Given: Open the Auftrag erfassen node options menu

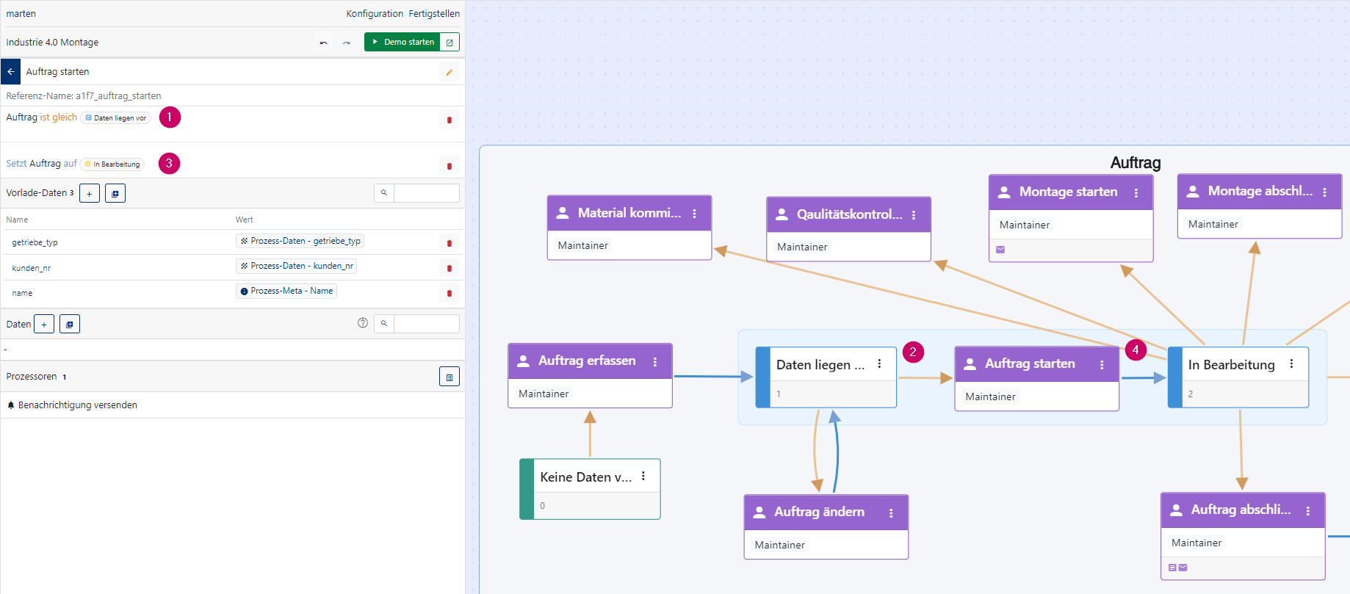Looking at the screenshot, I should 655,362.
